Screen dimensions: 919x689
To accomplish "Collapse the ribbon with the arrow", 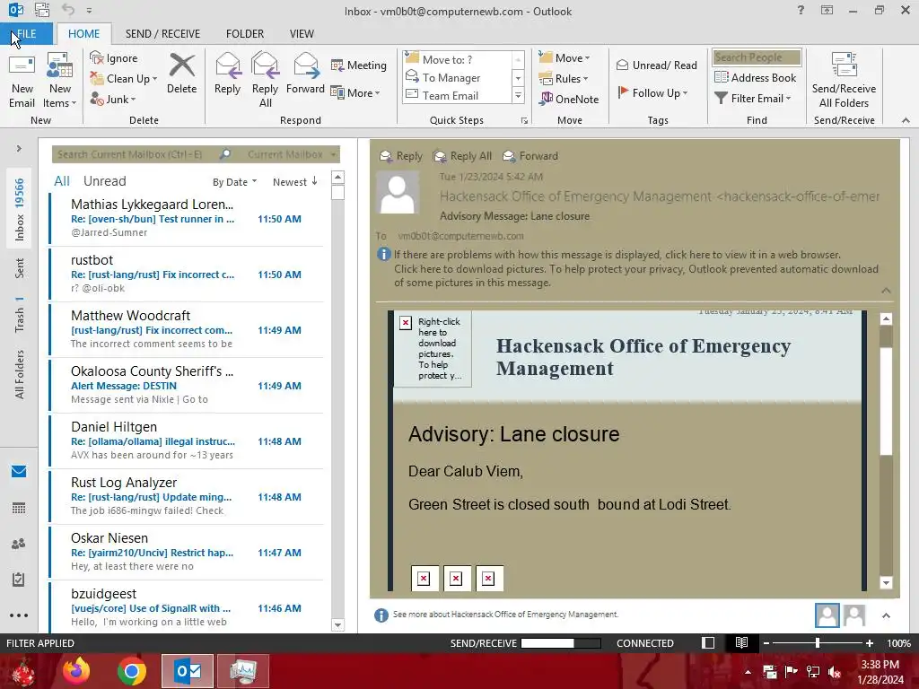I will click(x=906, y=120).
